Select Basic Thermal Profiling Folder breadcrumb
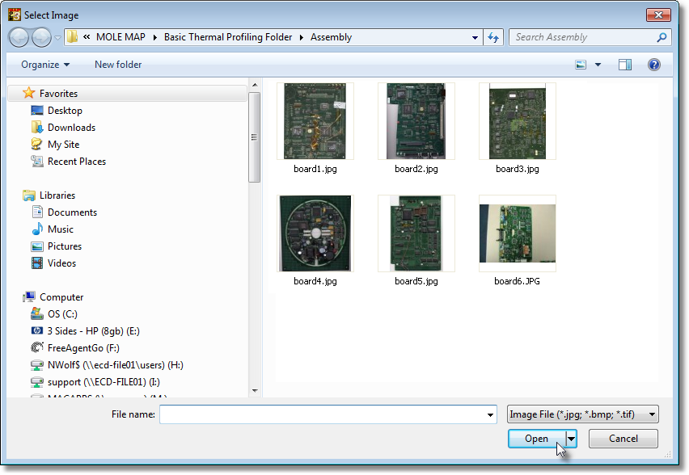689x475 pixels. pos(228,37)
